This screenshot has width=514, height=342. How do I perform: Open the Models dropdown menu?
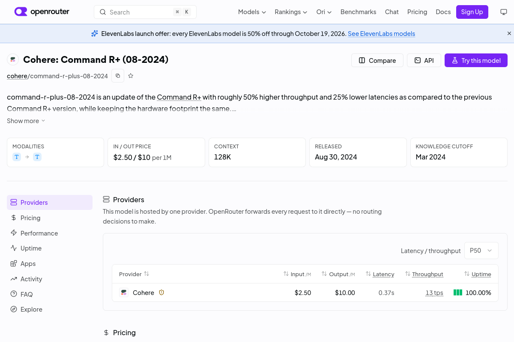click(x=252, y=12)
